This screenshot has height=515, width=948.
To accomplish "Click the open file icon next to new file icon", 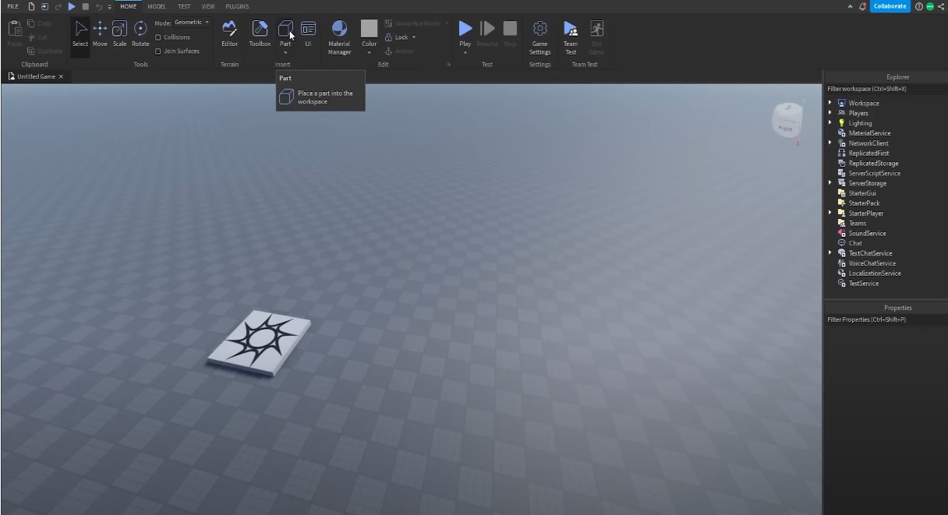I will coord(44,6).
